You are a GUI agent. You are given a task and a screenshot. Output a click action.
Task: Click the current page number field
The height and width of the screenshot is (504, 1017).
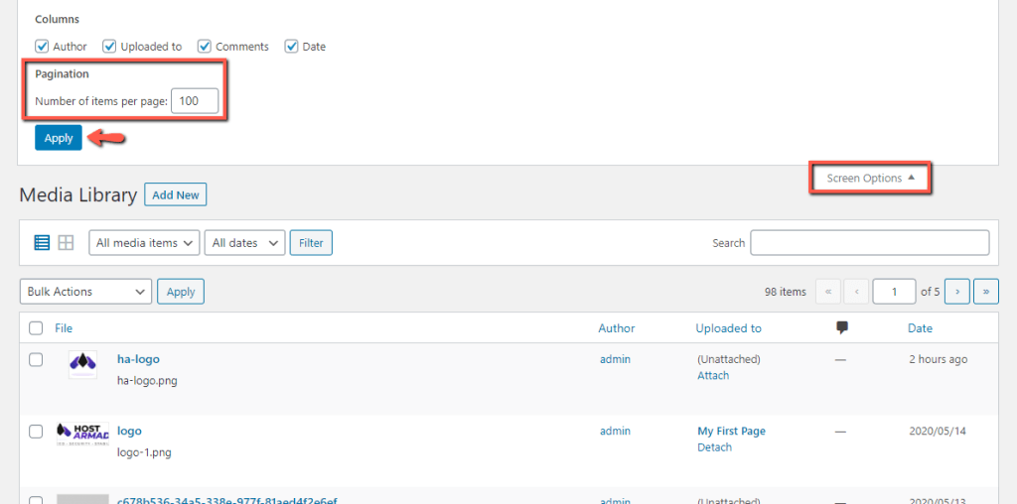coord(895,292)
